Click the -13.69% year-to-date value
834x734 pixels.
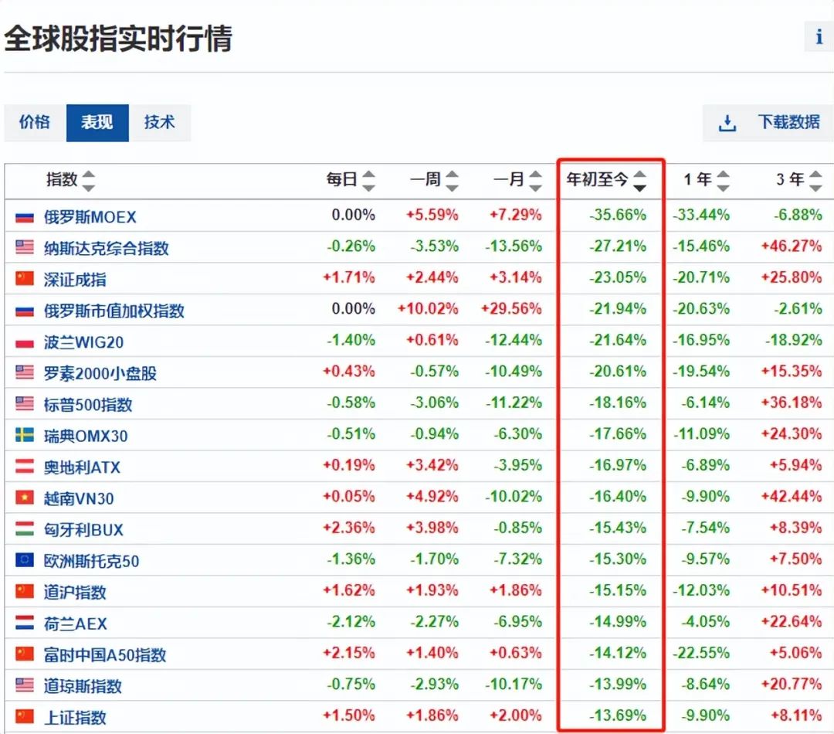point(618,715)
